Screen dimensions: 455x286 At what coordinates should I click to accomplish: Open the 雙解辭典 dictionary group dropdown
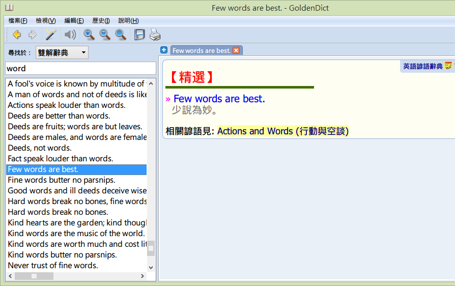pos(62,52)
